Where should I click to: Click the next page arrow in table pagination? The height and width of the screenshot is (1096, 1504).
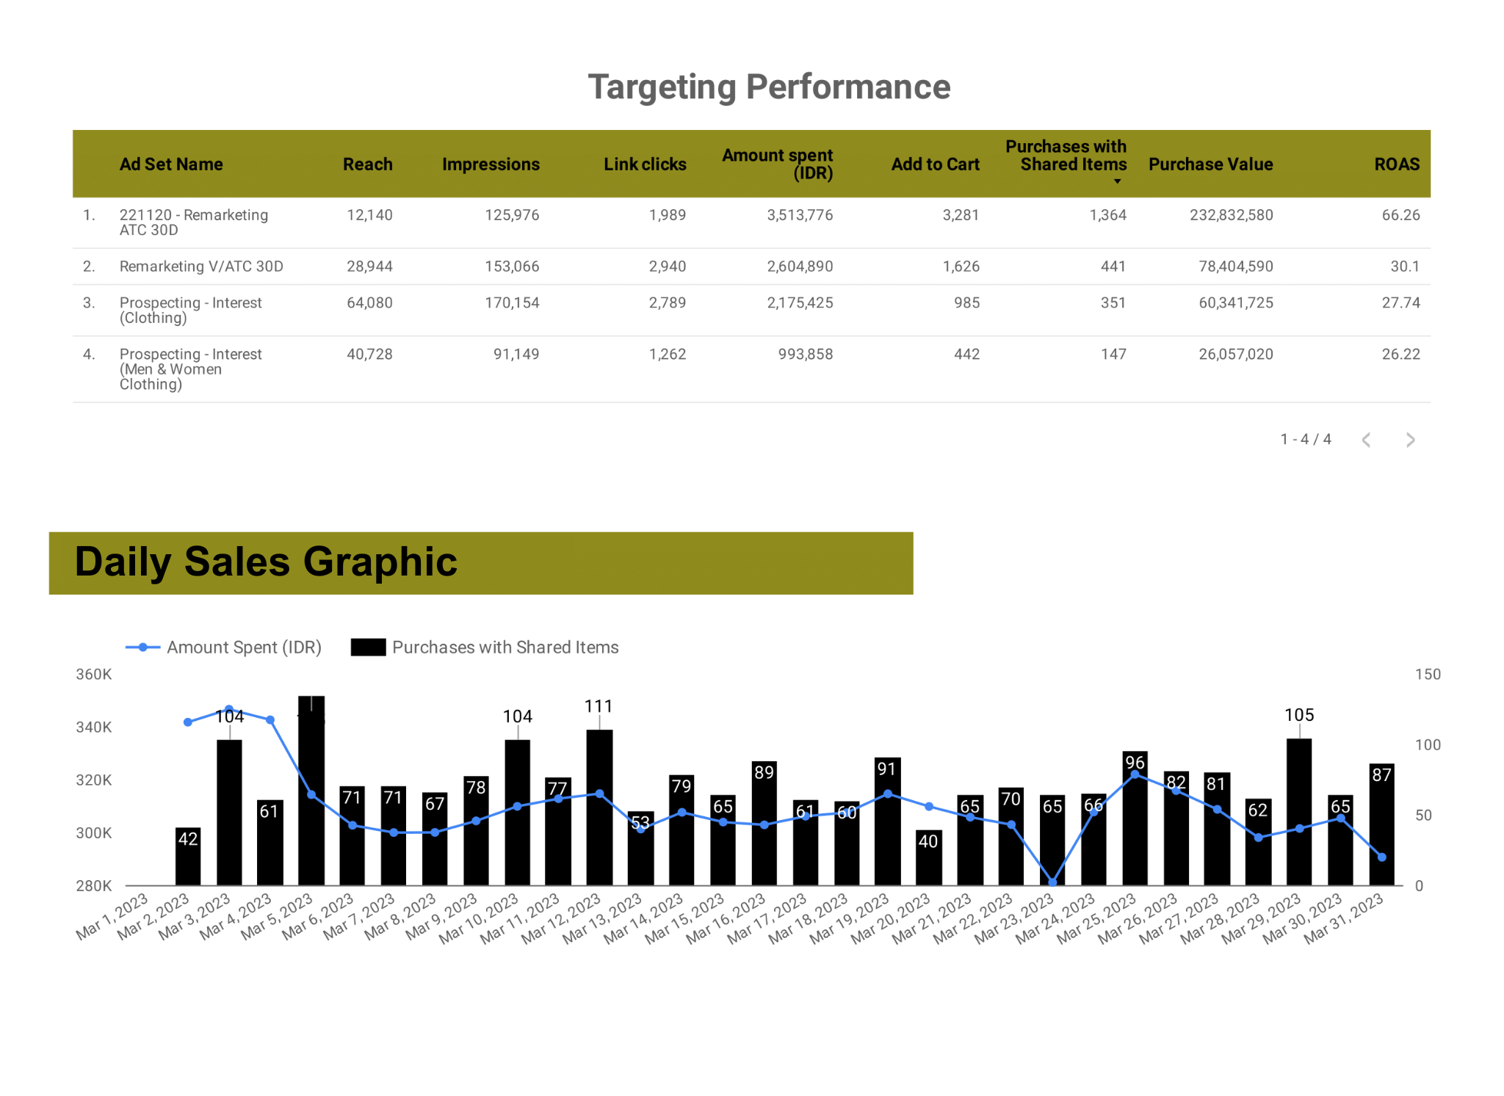coord(1410,440)
